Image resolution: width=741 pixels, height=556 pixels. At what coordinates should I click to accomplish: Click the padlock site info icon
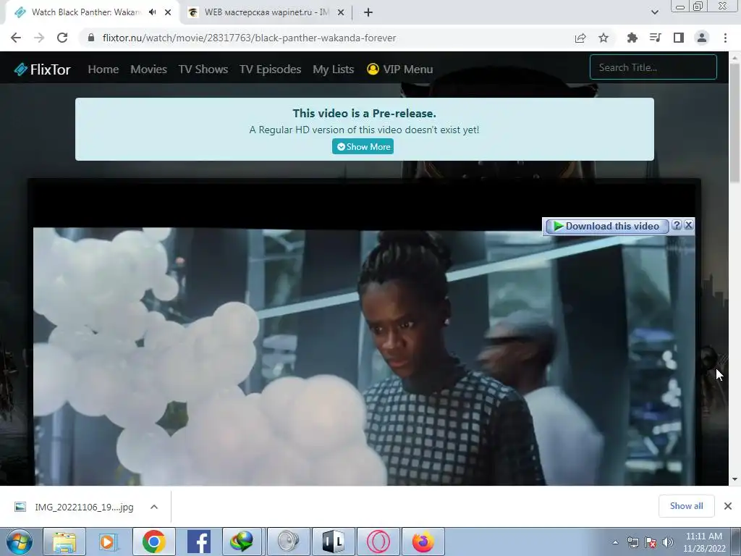[91, 38]
